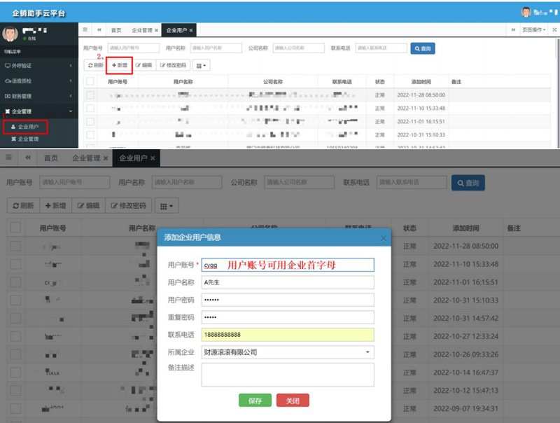Click the 外呼验证 monitor icon in sidebar
Image resolution: width=560 pixels, height=423 pixels.
click(x=8, y=65)
